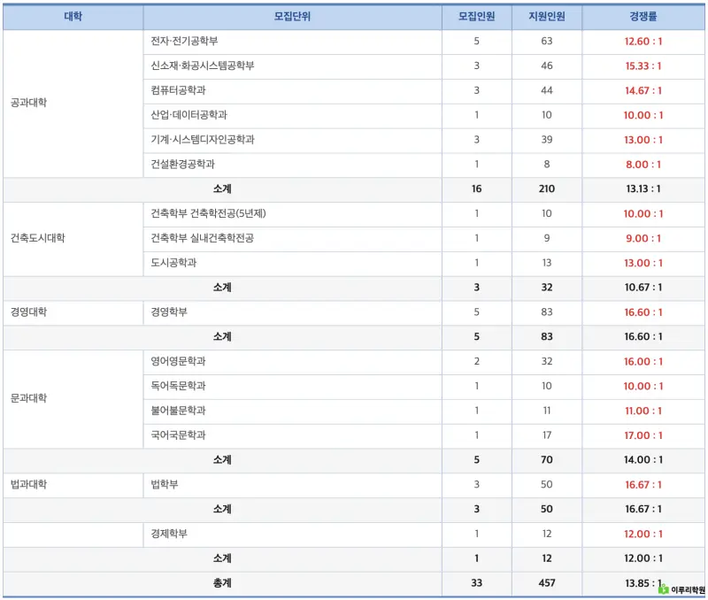
Task: Click total applicants value 457
Action: click(547, 583)
